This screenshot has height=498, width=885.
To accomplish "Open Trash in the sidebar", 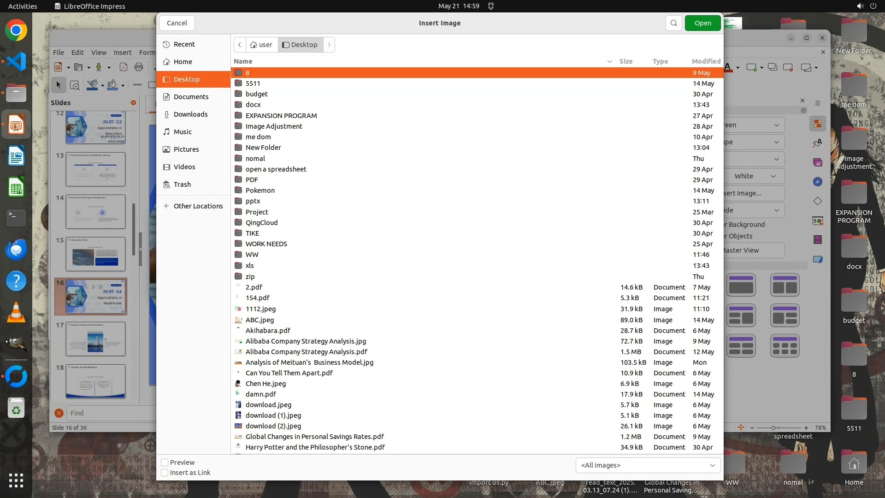I will pos(182,184).
